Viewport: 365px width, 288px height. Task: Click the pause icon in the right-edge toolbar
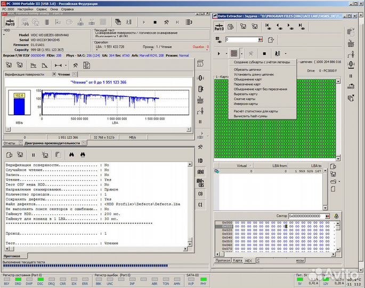pos(351,76)
